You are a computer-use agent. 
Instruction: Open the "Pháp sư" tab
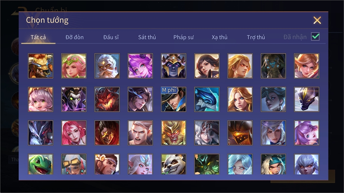click(x=183, y=37)
